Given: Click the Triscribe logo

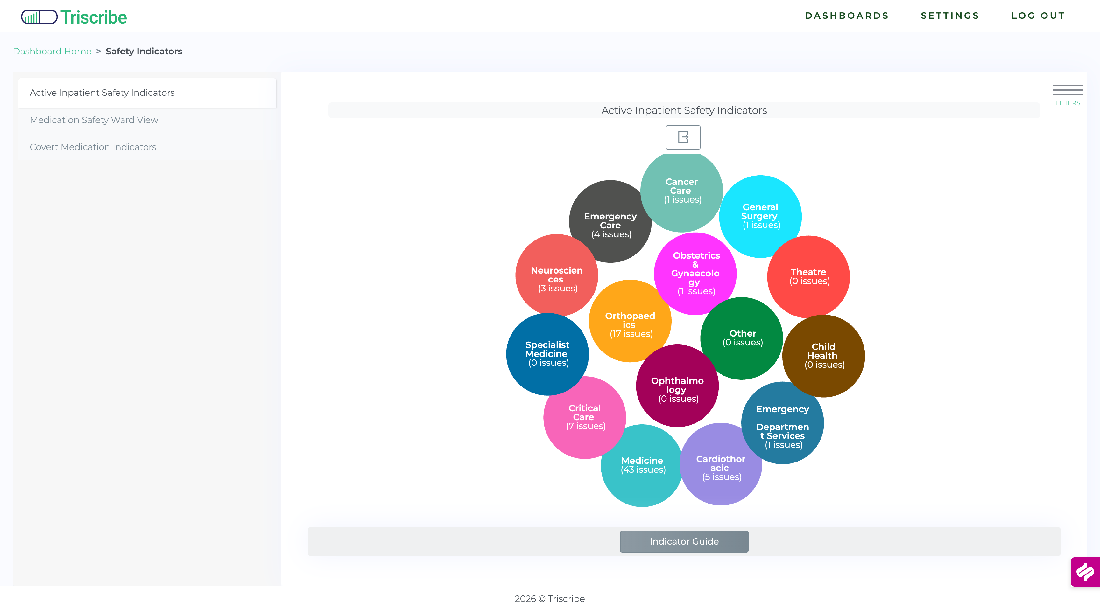Looking at the screenshot, I should pyautogui.click(x=74, y=17).
